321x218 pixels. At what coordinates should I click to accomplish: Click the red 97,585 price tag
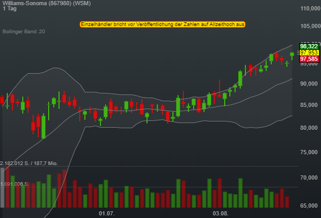[x=309, y=59]
